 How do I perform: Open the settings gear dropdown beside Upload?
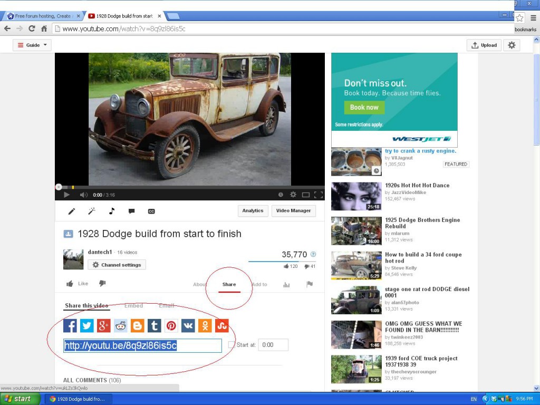pyautogui.click(x=512, y=45)
